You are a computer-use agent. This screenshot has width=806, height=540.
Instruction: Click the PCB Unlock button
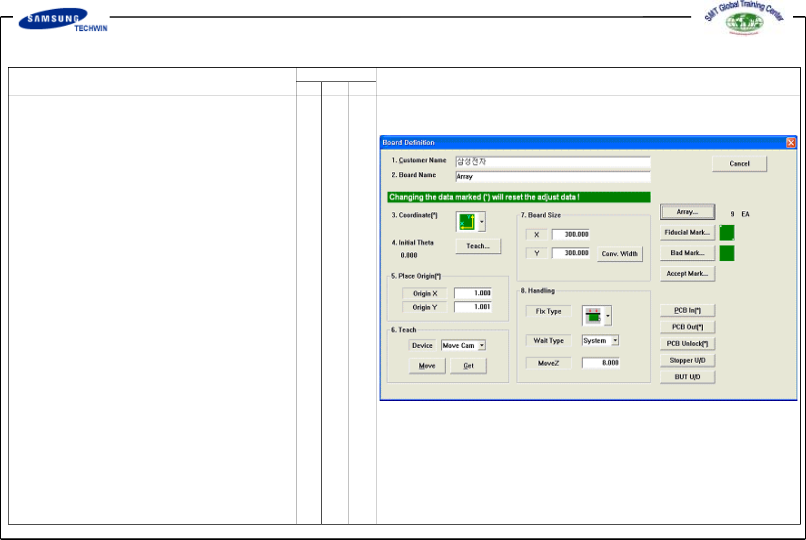[x=688, y=343]
